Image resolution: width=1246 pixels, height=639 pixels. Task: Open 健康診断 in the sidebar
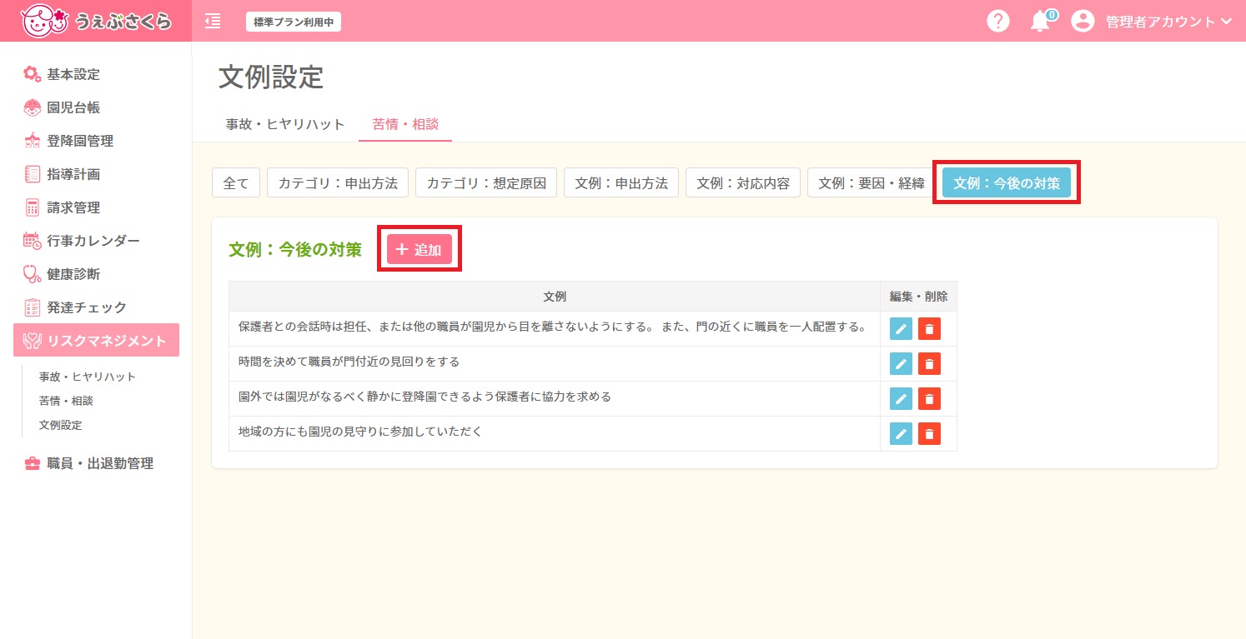click(73, 274)
